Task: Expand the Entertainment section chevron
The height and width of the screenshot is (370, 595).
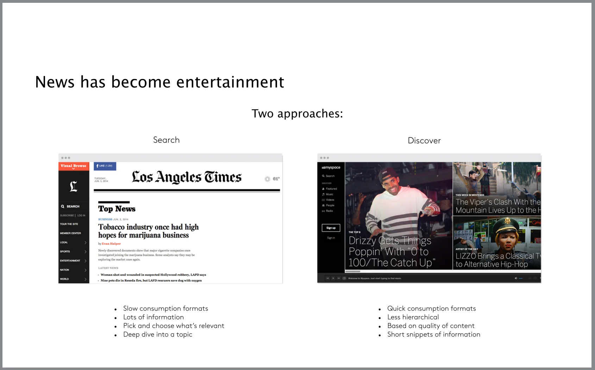Action: pos(86,261)
